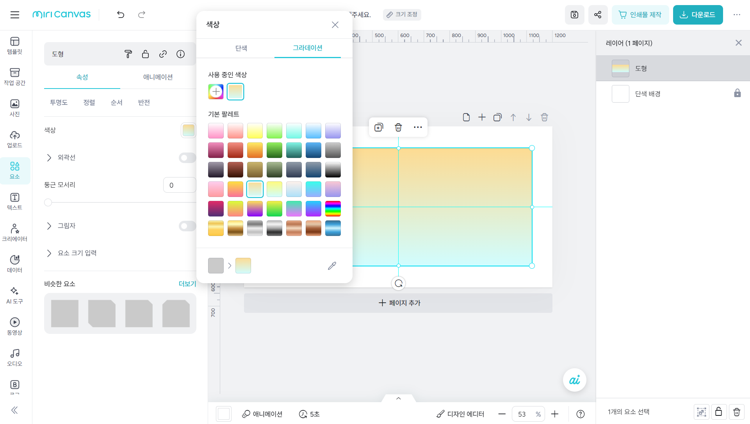Open the AI 도구 sidebar tool

point(14,295)
